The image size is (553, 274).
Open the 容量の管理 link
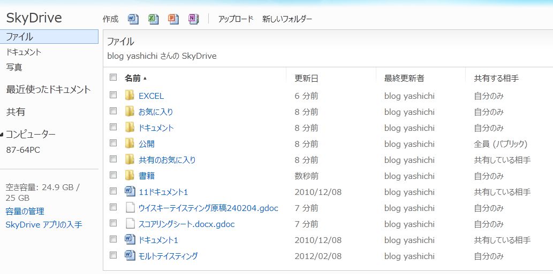pyautogui.click(x=25, y=212)
